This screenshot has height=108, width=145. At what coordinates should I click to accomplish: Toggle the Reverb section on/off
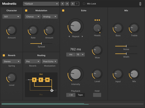4,55
